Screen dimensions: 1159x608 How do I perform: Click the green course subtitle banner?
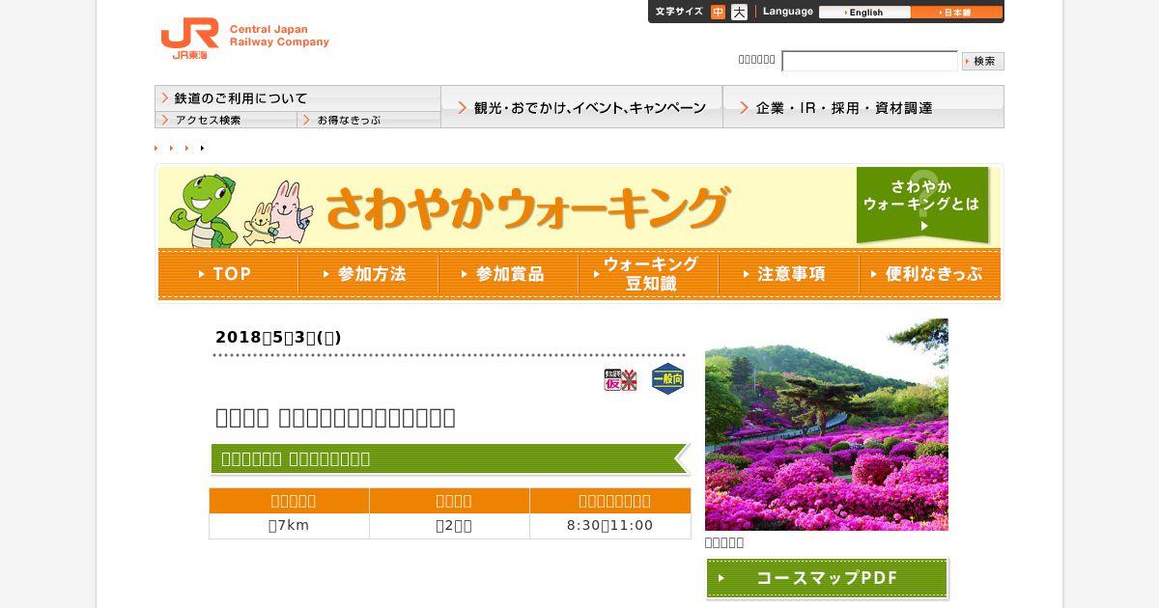pyautogui.click(x=450, y=458)
